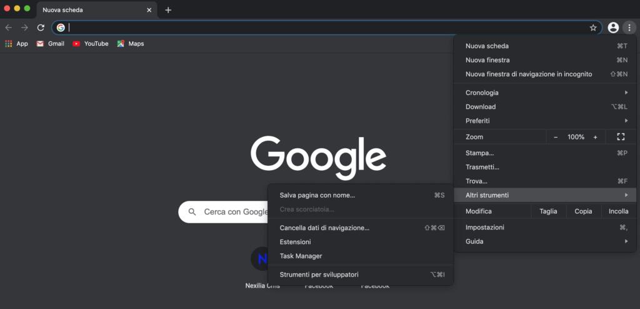This screenshot has width=640, height=309.
Task: Bookmark page with star icon
Action: (x=593, y=28)
